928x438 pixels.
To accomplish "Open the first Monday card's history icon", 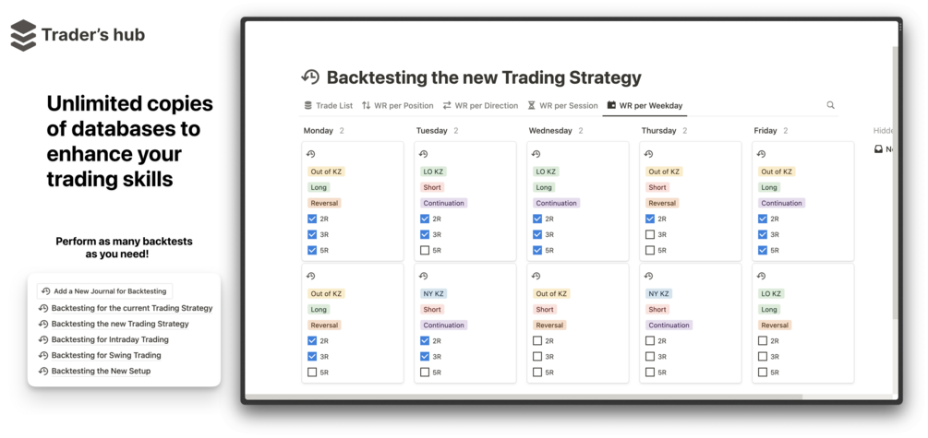I will [x=310, y=154].
